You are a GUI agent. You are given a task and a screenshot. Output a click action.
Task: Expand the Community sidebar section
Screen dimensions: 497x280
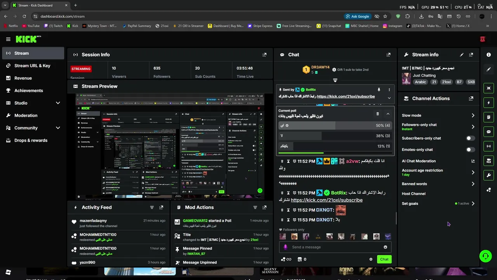(x=58, y=128)
